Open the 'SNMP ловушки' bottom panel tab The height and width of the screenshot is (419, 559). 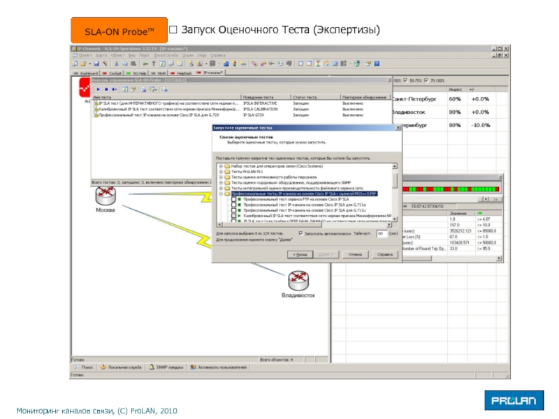coord(166,367)
